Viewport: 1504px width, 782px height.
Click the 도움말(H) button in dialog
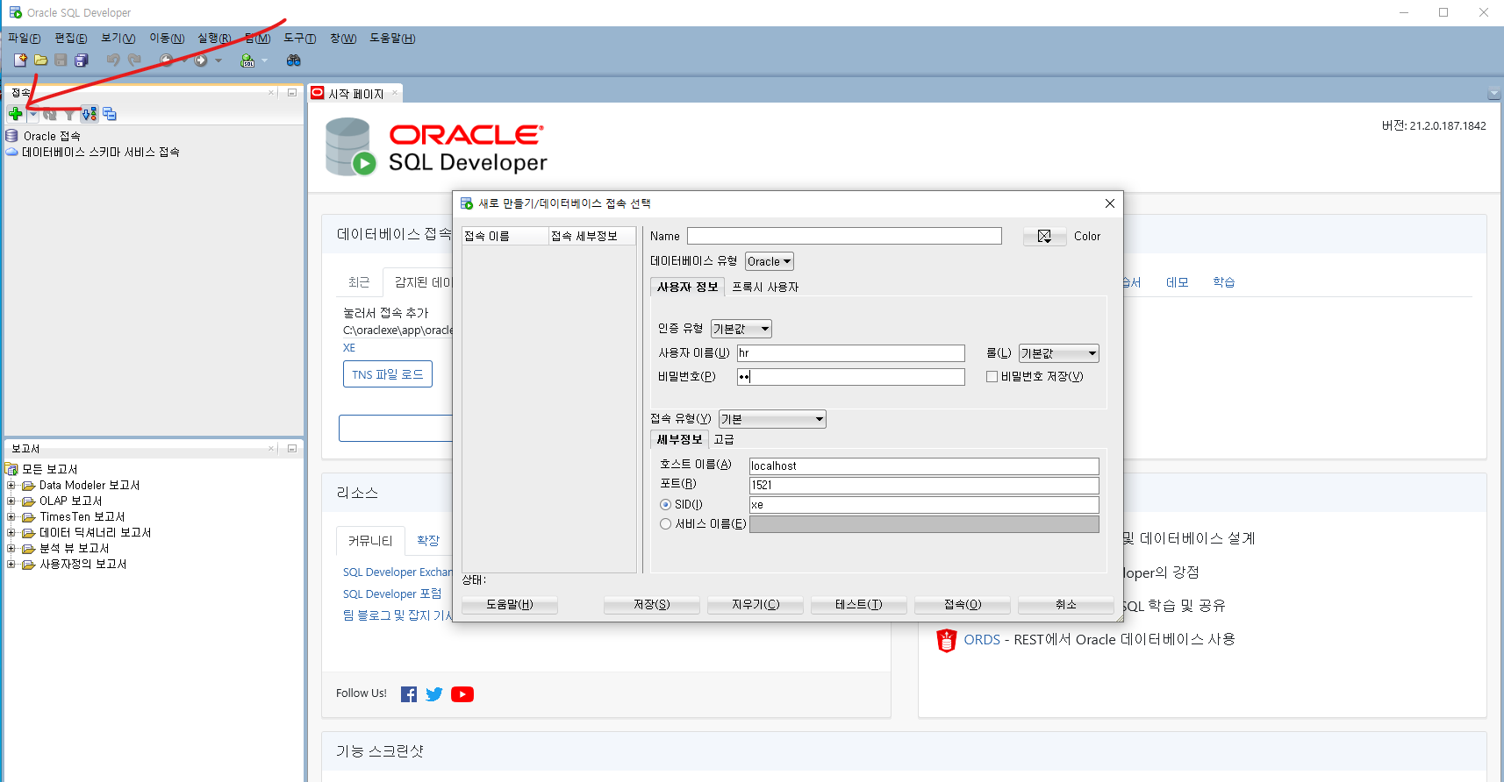point(510,605)
